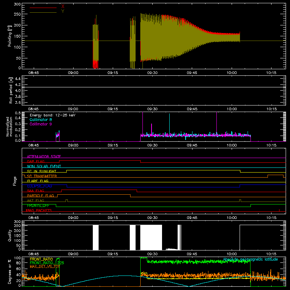Screen dimensions: 290x290
Task: Click the blue 'ECLIPSE_FLAG' label
Action: [x=40, y=186]
